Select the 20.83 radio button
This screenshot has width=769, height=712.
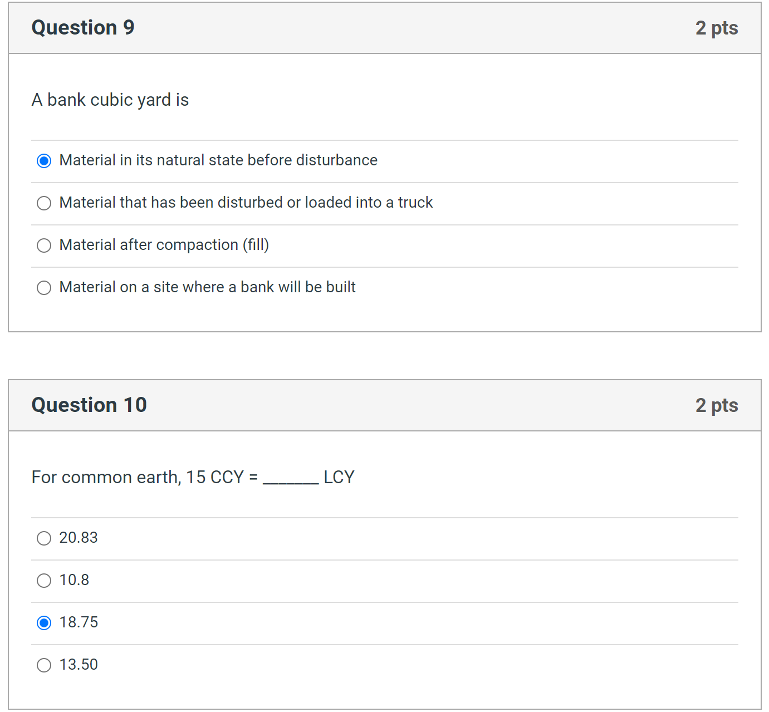[x=44, y=538]
